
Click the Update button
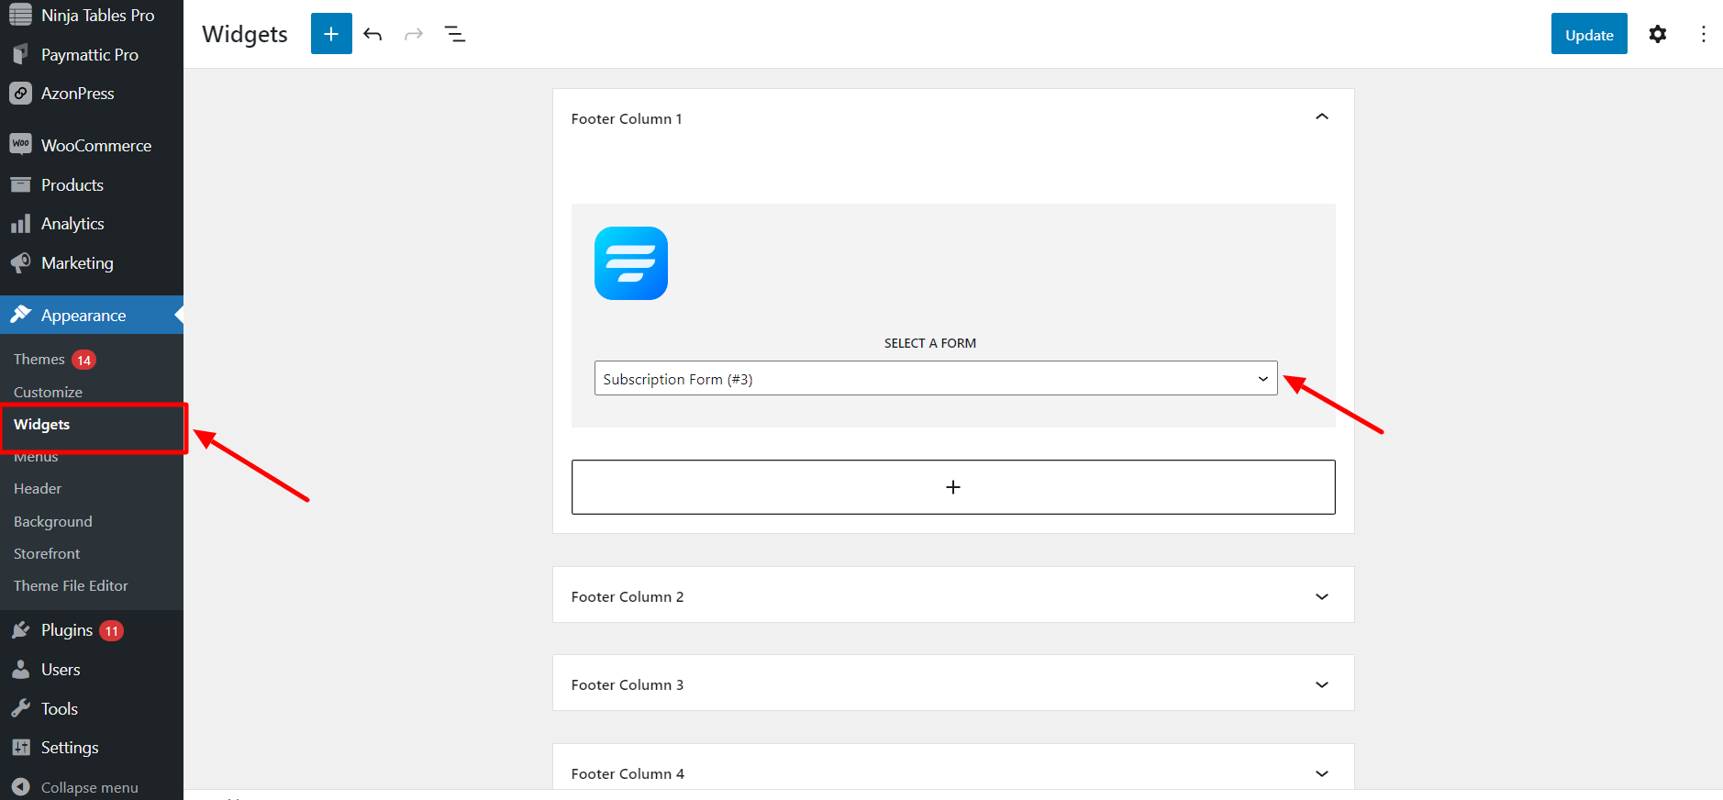click(1588, 34)
